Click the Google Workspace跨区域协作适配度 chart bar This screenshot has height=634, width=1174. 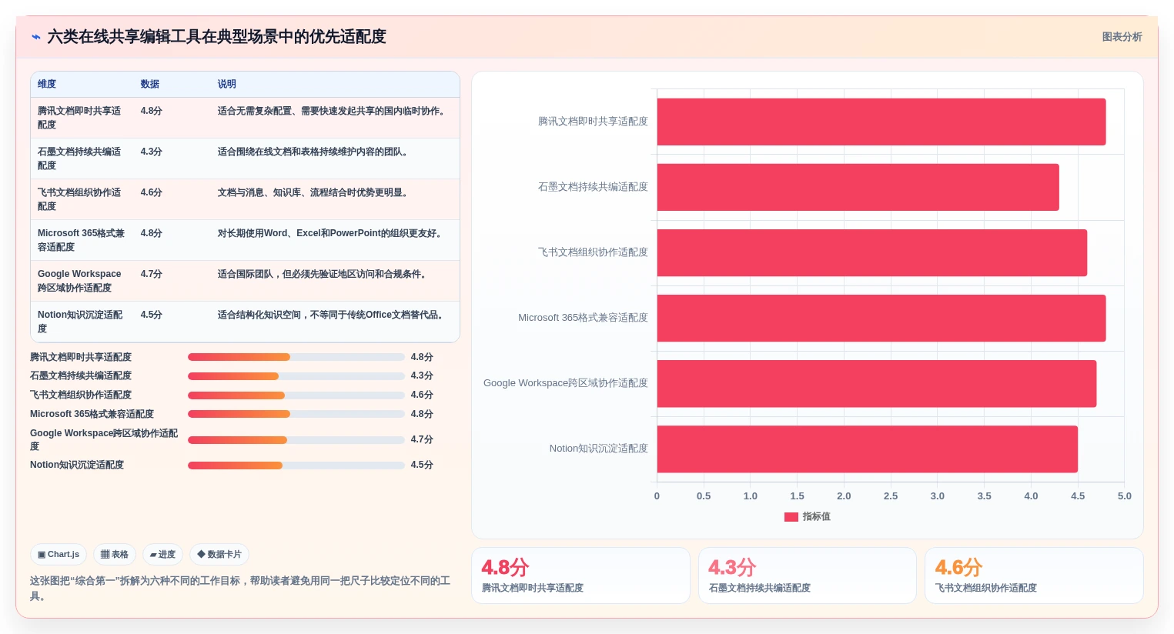click(877, 383)
